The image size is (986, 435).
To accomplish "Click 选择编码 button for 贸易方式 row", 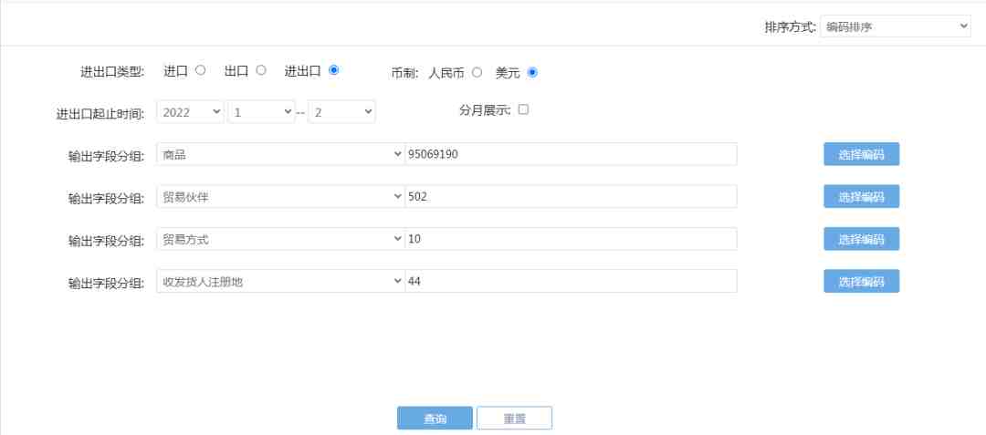I will (x=862, y=239).
